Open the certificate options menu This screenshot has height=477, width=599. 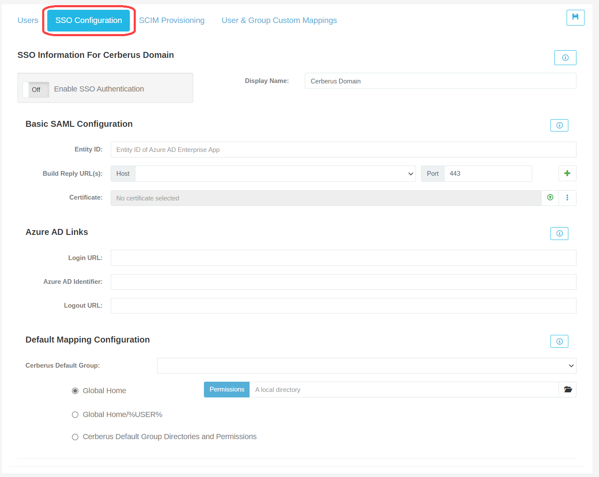[x=567, y=197]
